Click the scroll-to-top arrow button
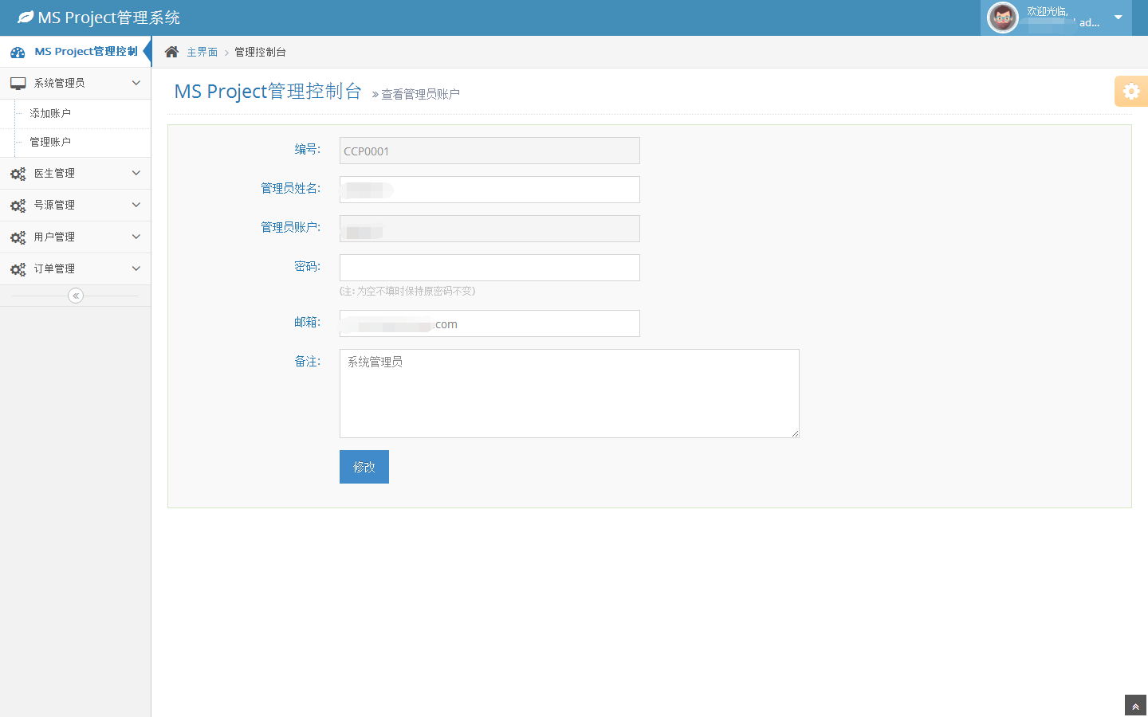This screenshot has height=717, width=1148. tap(1135, 707)
